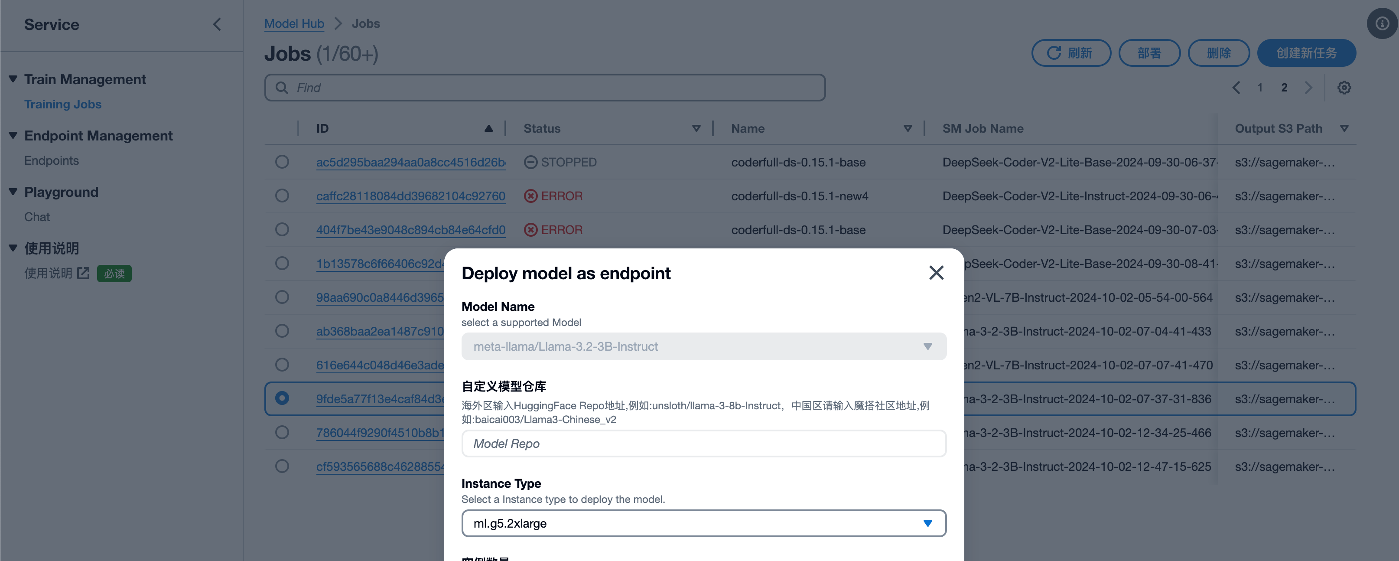Open table preferences gear icon
Viewport: 1399px width, 561px height.
point(1344,88)
